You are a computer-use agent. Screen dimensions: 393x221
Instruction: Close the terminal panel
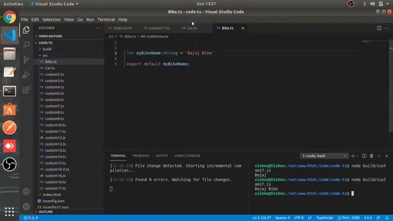[x=386, y=156]
